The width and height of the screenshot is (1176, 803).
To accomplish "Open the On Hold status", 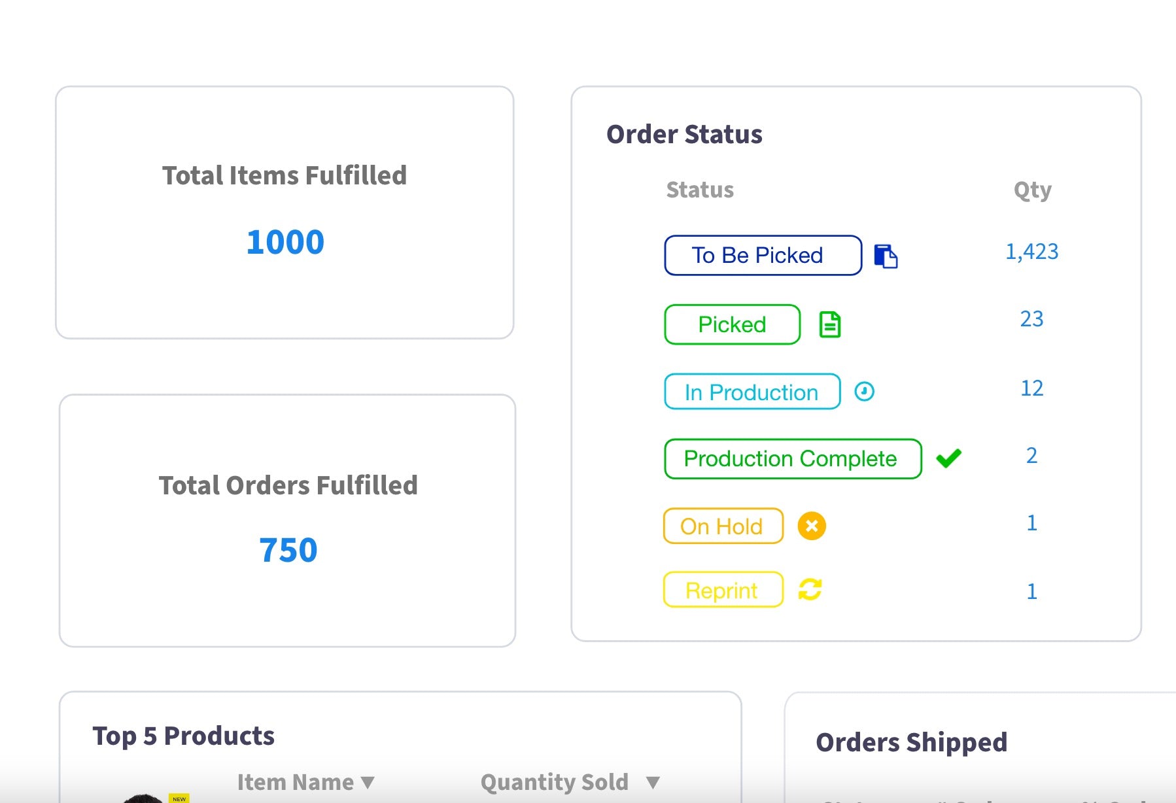I will pyautogui.click(x=723, y=526).
